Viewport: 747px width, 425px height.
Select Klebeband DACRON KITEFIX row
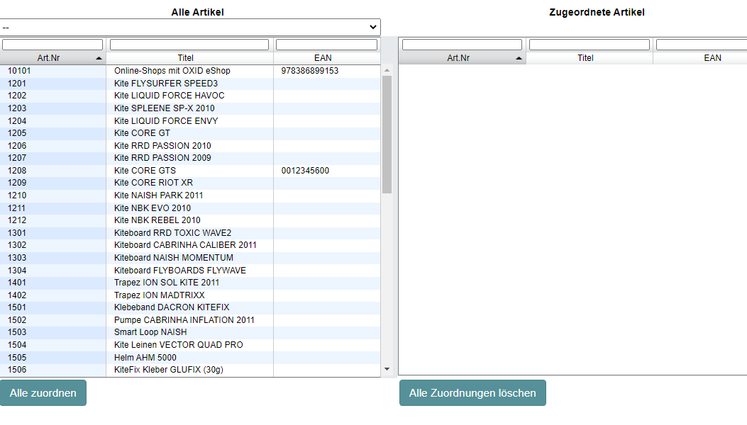(x=190, y=307)
